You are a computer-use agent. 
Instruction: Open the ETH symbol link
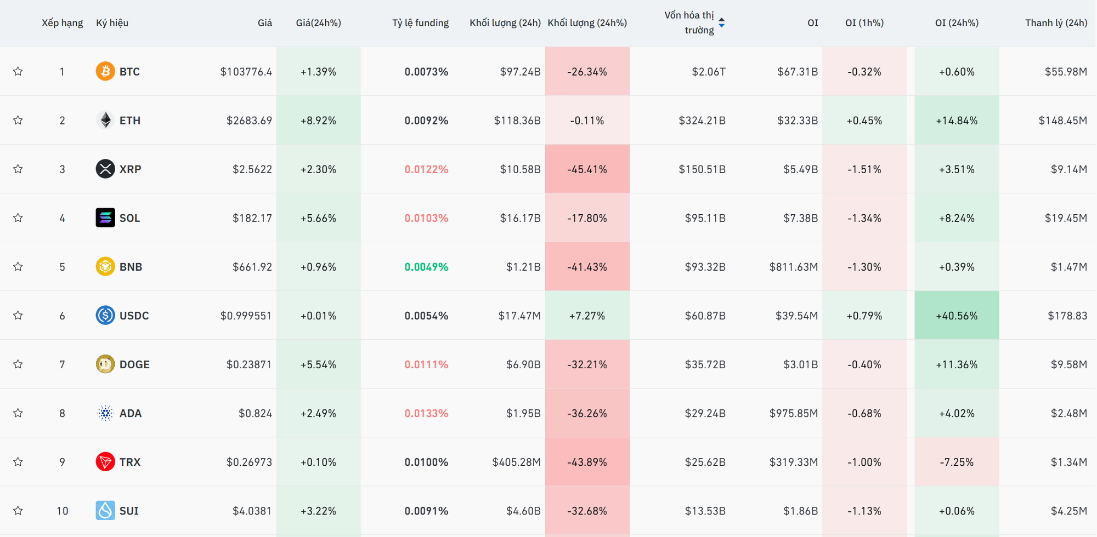pos(130,121)
